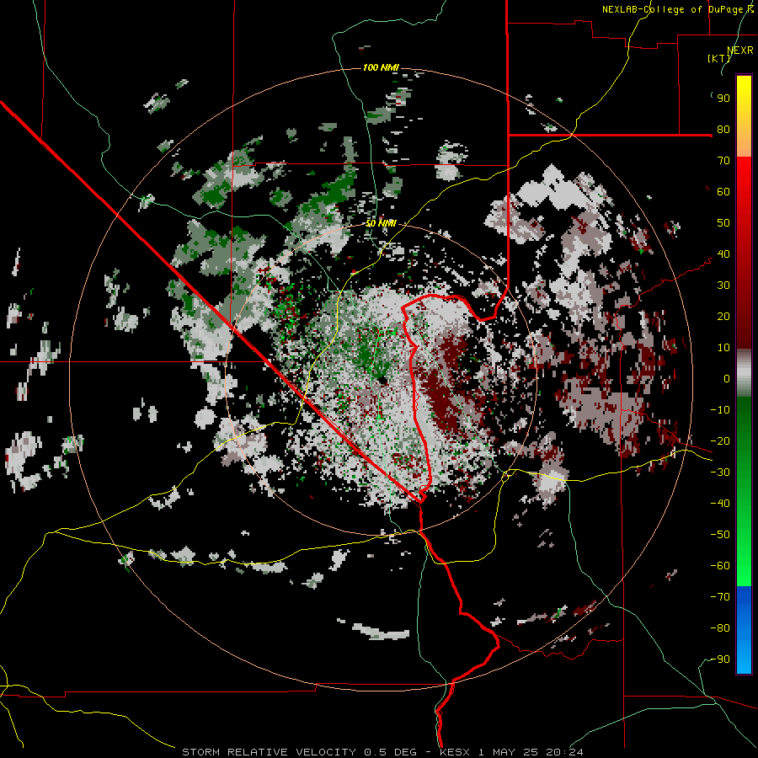
Task: Select the 10 value on velocity scale
Action: 723,348
